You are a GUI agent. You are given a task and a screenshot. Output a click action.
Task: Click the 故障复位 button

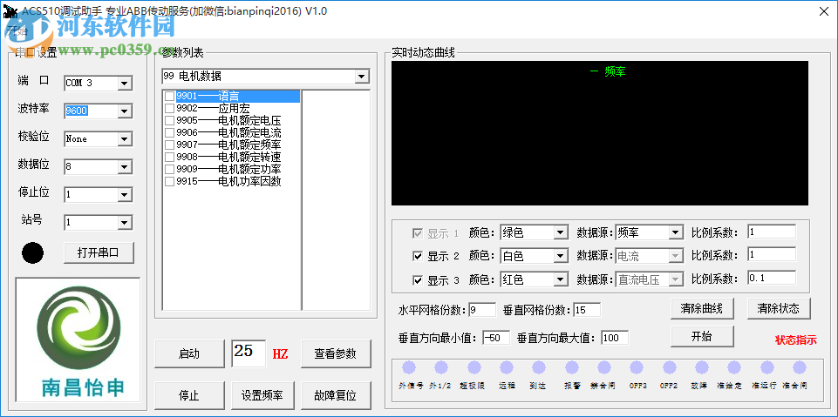pyautogui.click(x=336, y=395)
